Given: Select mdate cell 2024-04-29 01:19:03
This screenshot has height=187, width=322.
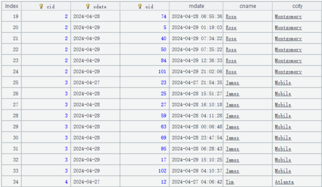Looking at the screenshot, I should point(196,28).
